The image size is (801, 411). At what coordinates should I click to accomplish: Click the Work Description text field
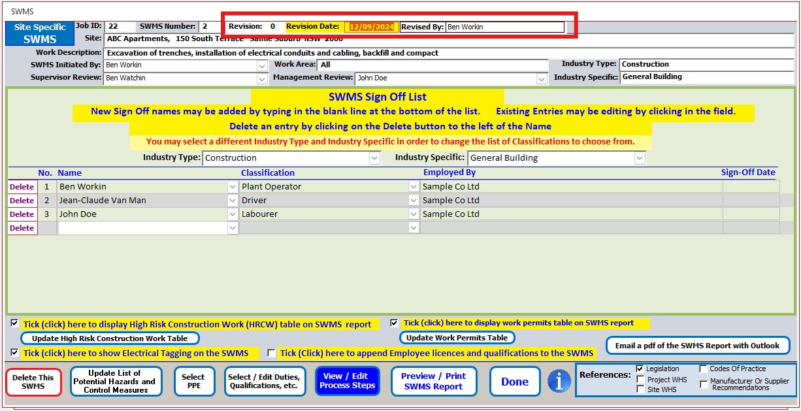point(448,52)
